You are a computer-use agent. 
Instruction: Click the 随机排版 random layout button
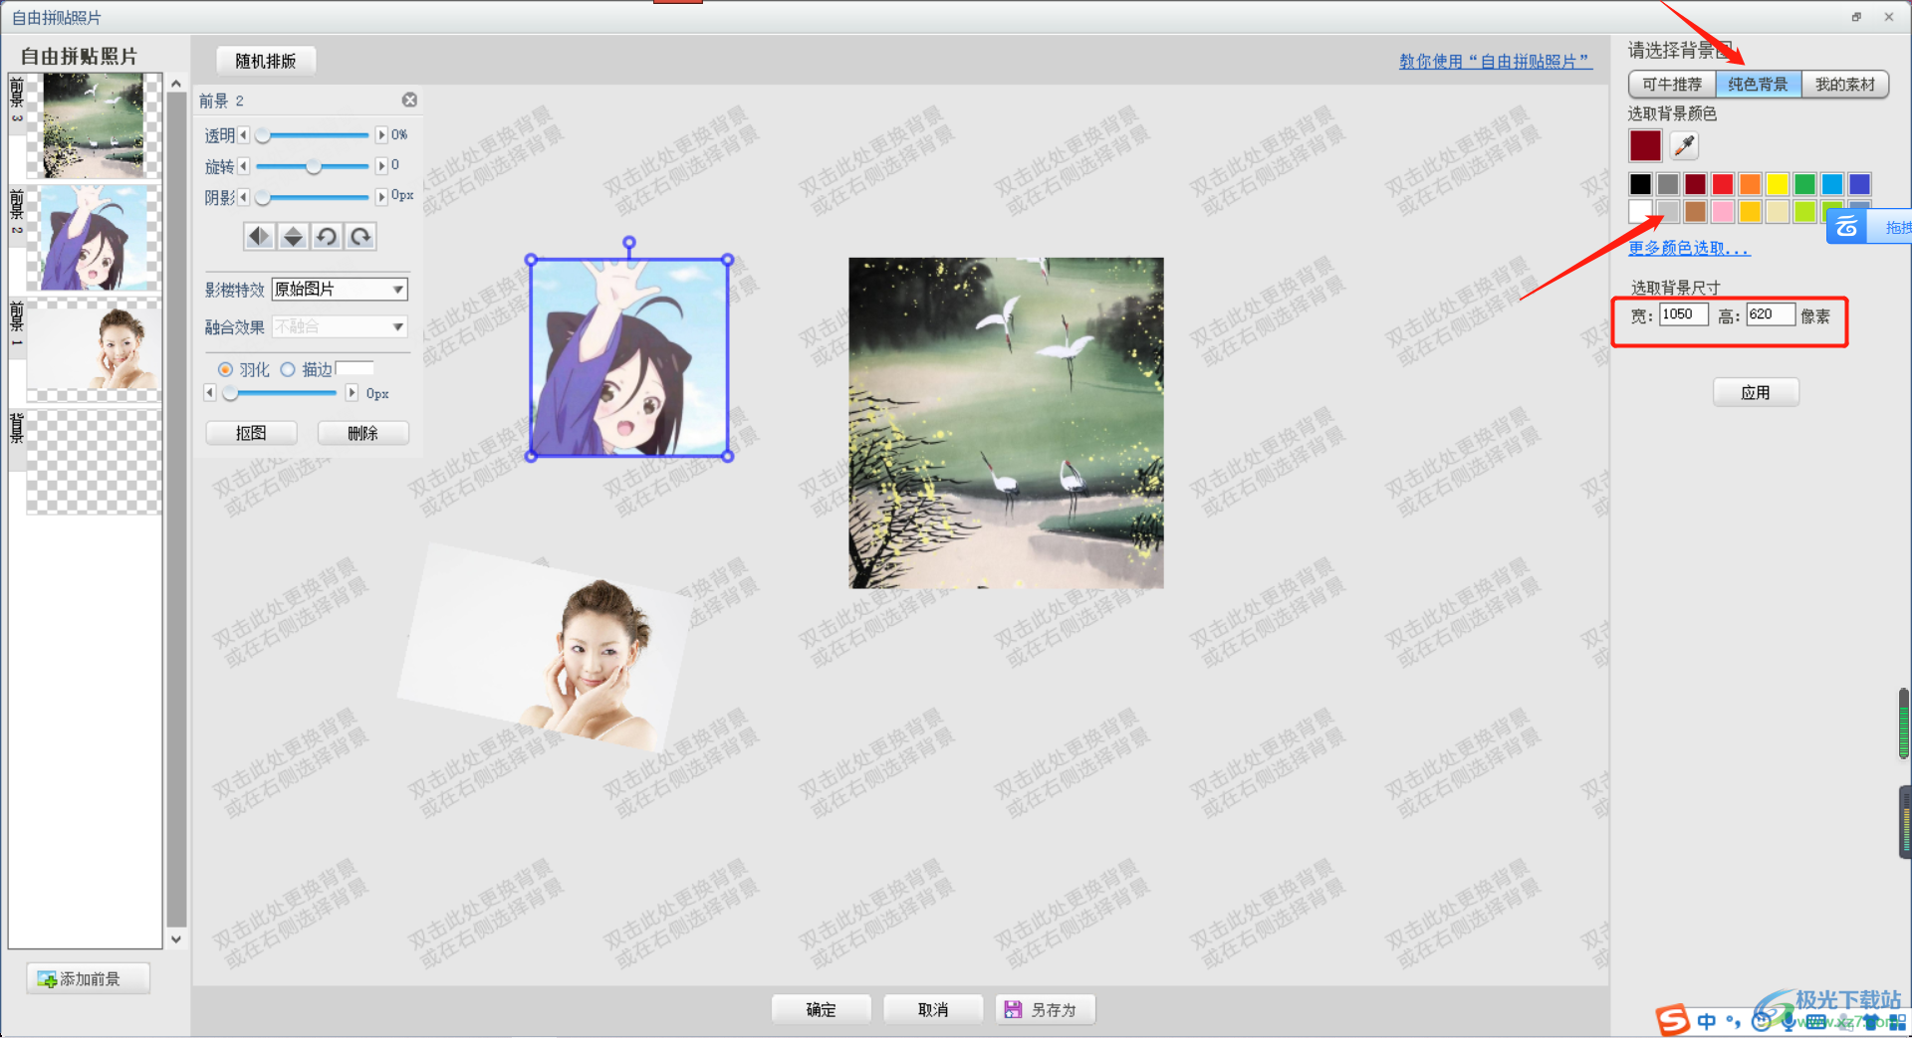pos(266,61)
